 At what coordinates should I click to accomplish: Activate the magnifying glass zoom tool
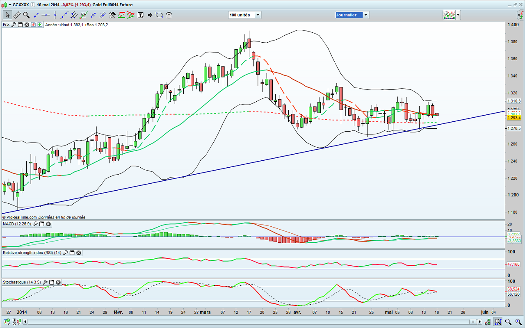26,15
